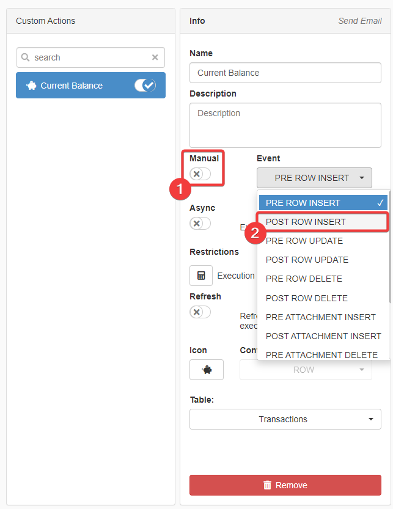The height and width of the screenshot is (509, 393).
Task: Click the red Remove button
Action: [285, 485]
